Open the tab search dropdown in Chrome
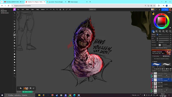 tap(2, 2)
